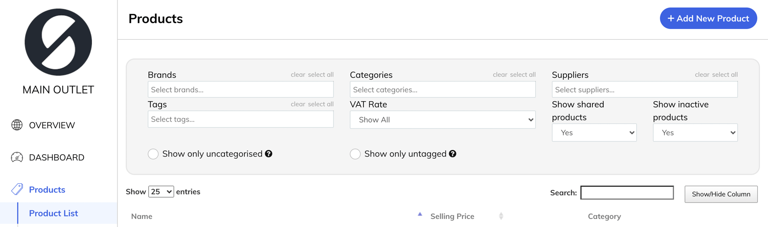The width and height of the screenshot is (768, 227).
Task: Click the Overview globe icon
Action: [17, 125]
